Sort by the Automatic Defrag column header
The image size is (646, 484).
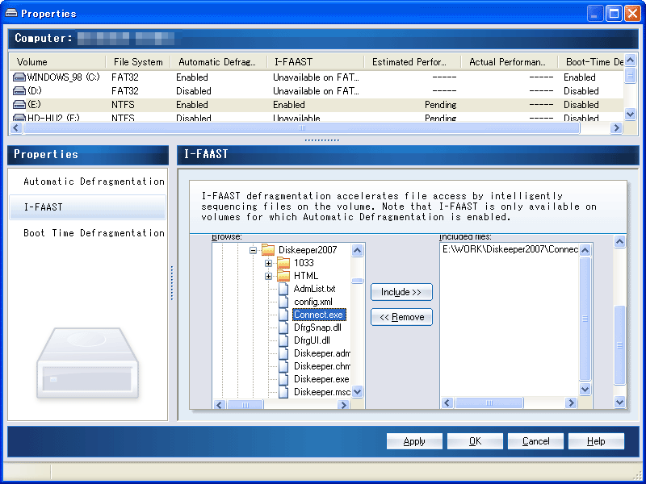219,62
